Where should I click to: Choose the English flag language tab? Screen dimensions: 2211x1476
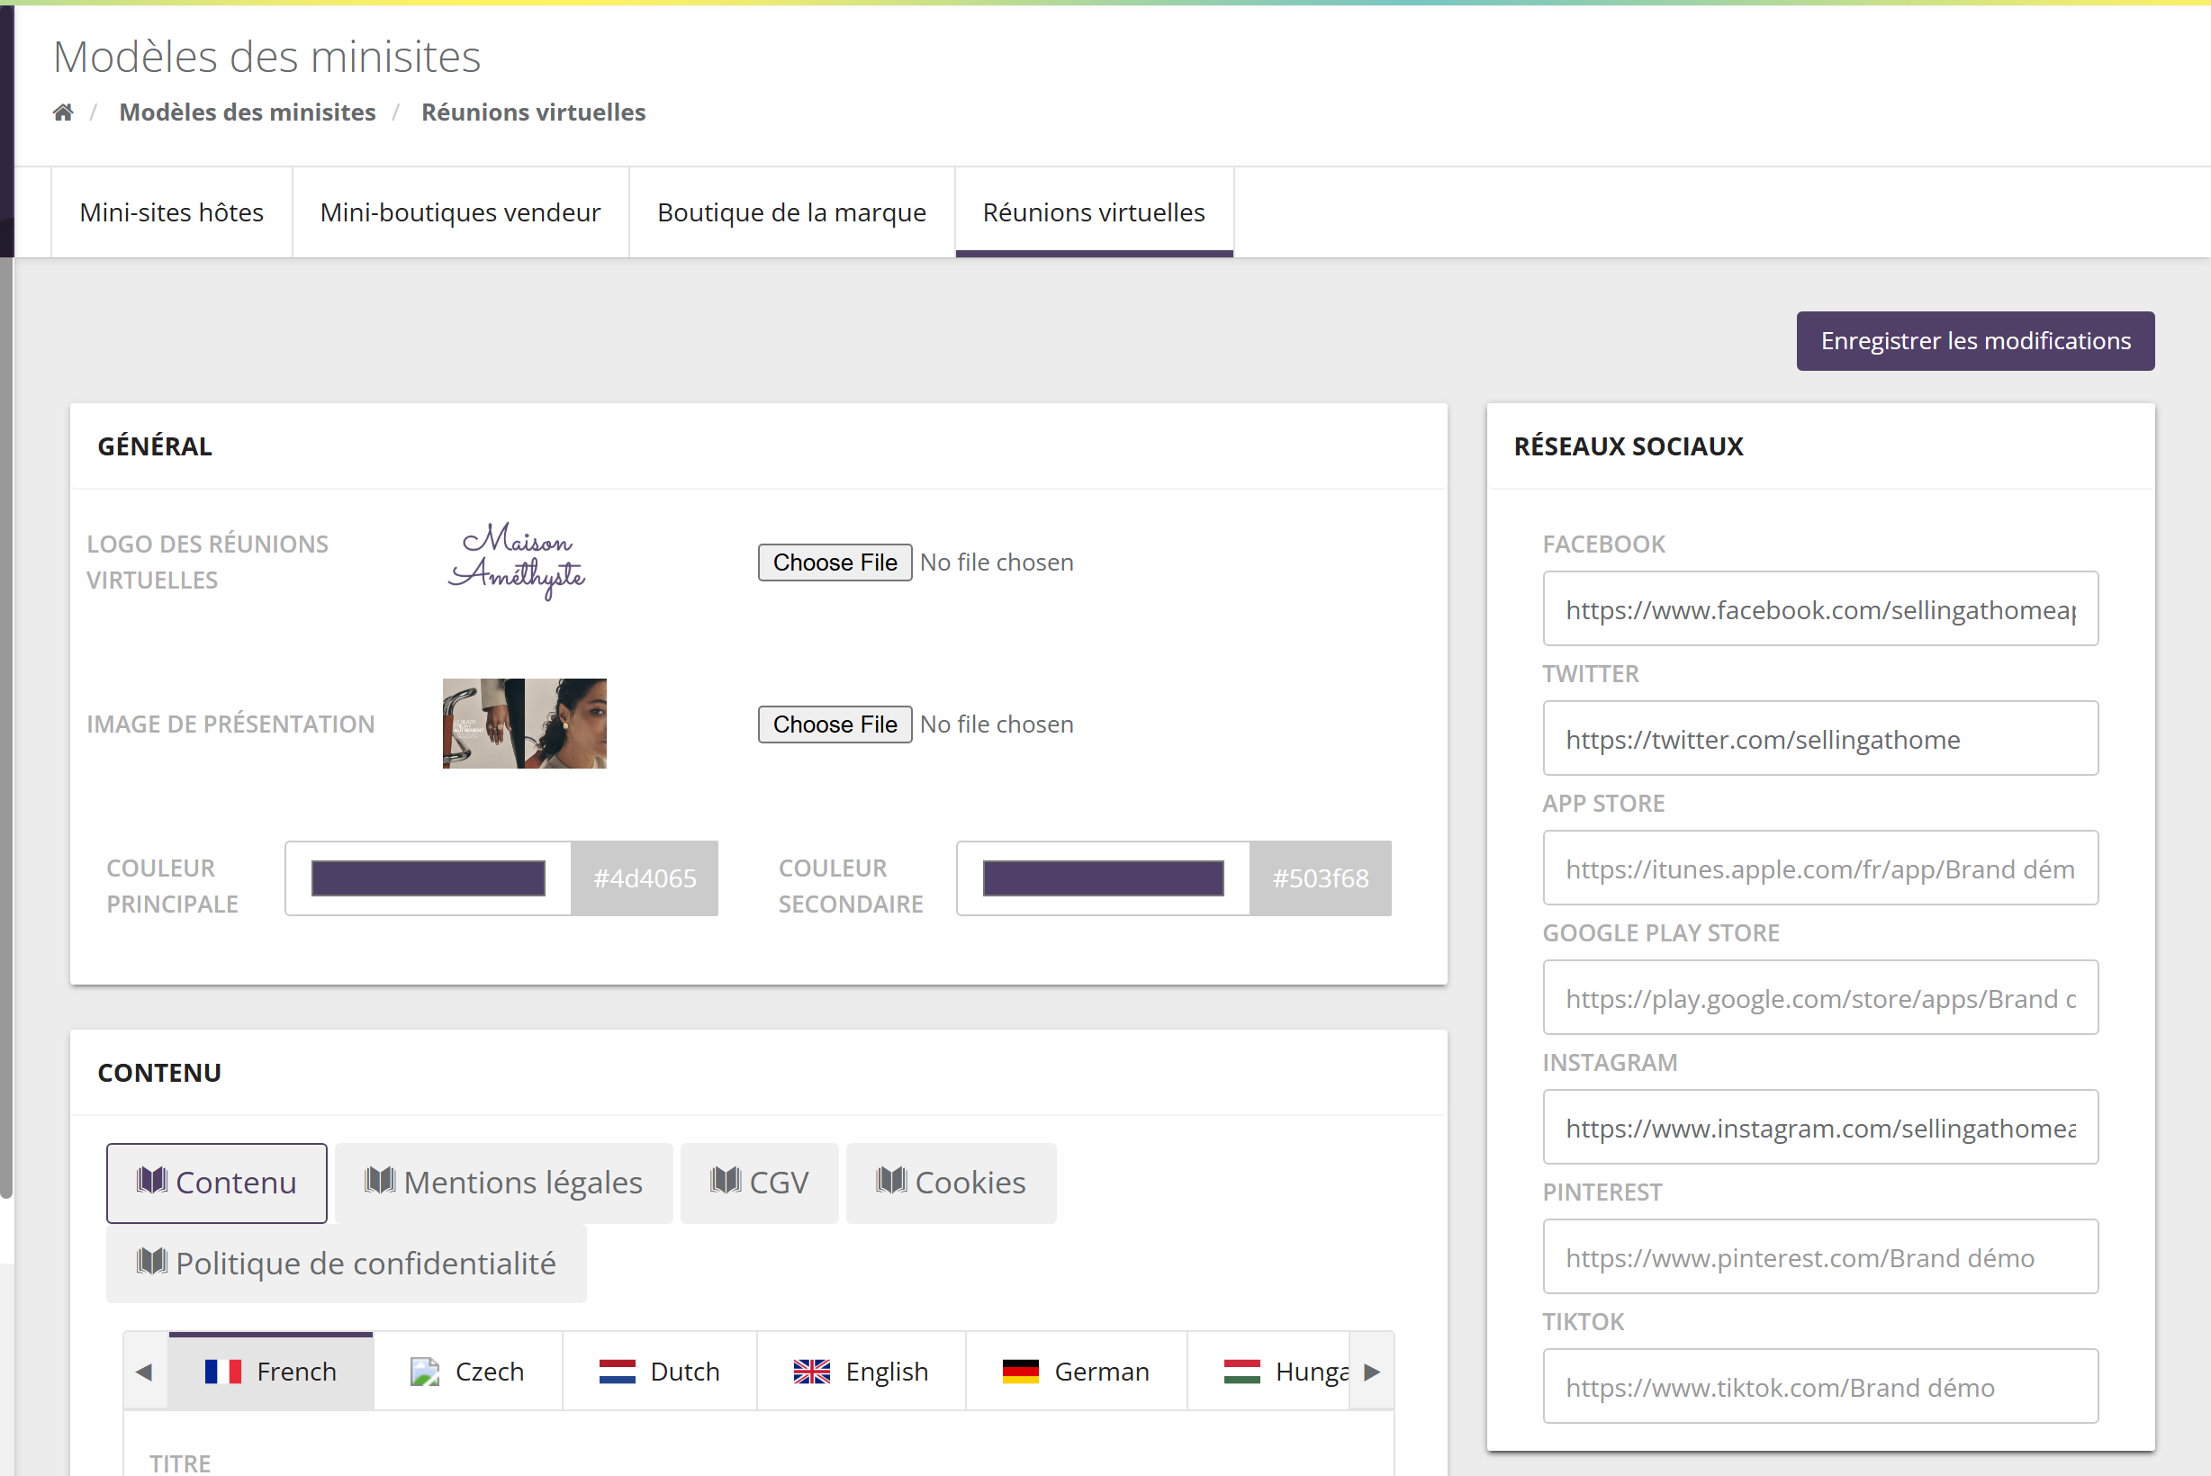(862, 1371)
